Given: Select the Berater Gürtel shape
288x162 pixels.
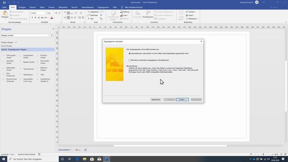Looking at the screenshot, I should pos(27,62).
